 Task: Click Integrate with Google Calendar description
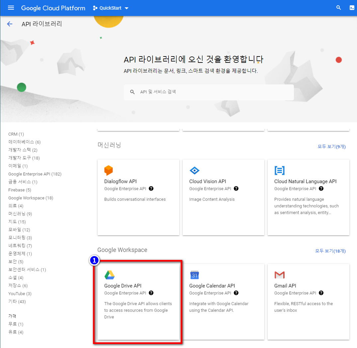click(x=219, y=307)
